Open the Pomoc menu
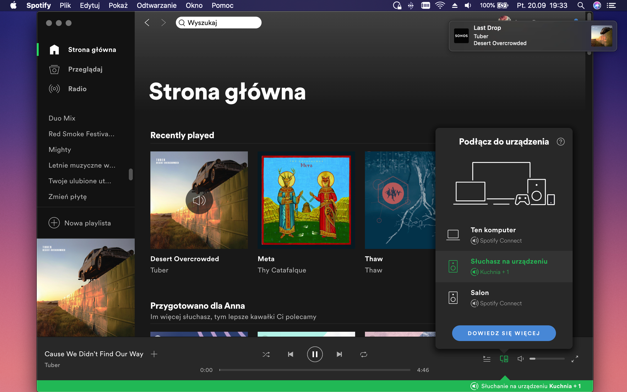The width and height of the screenshot is (627, 392). click(x=222, y=5)
